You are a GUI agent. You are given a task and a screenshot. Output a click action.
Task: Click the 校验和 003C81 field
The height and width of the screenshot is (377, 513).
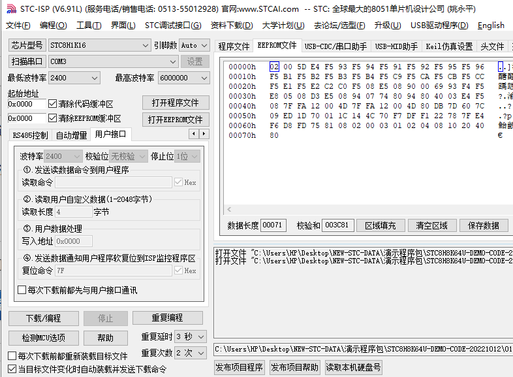(x=337, y=225)
